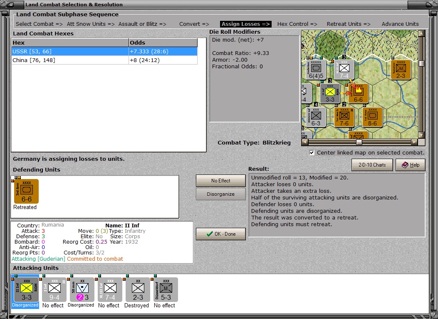Click the Committed to combat status text
This screenshot has width=438, height=319.
[95, 259]
